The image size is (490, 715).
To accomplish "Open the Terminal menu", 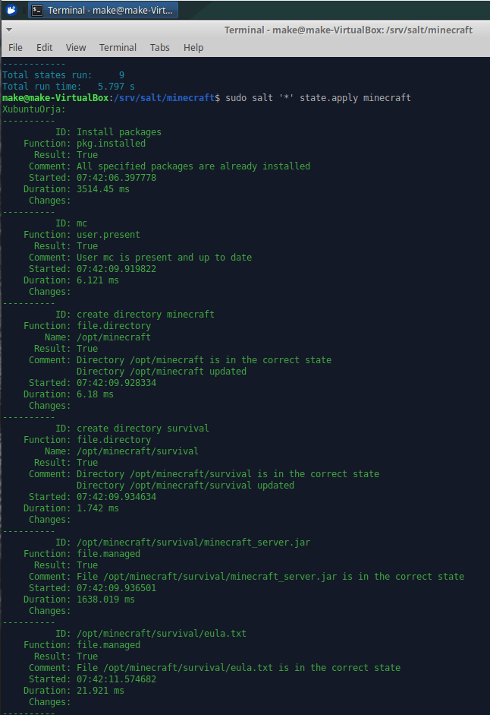I will (118, 47).
